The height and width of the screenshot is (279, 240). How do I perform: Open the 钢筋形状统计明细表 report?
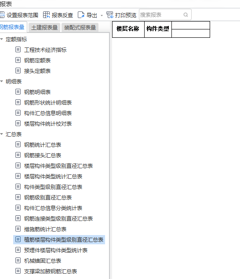coord(48,102)
